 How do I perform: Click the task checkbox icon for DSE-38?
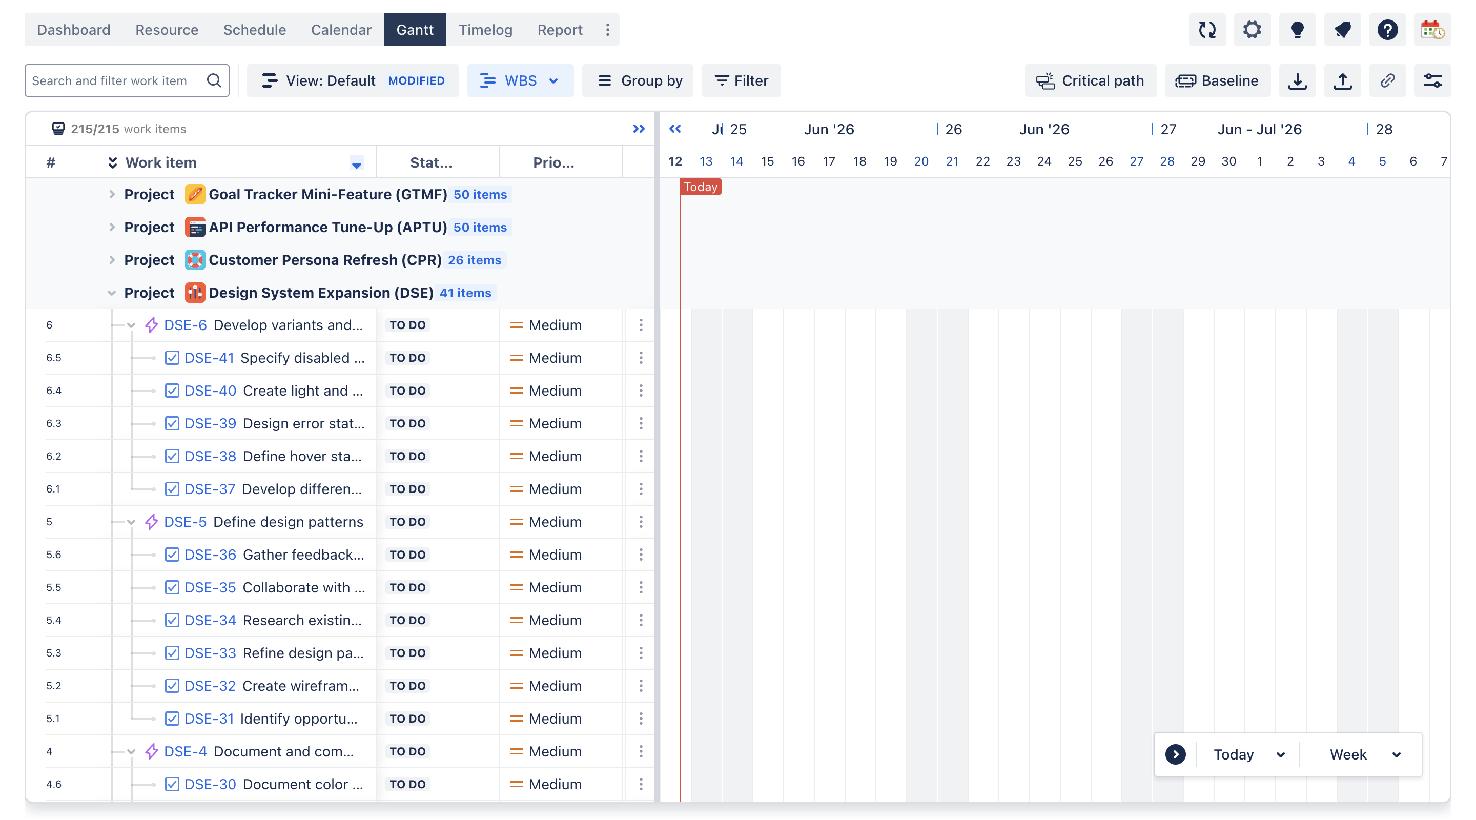pos(172,456)
